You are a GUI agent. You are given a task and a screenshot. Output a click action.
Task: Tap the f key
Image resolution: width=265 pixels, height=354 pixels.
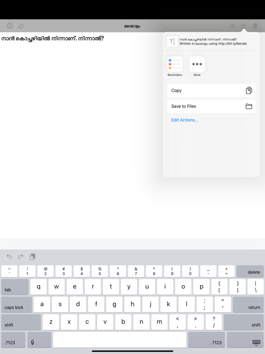(x=96, y=305)
